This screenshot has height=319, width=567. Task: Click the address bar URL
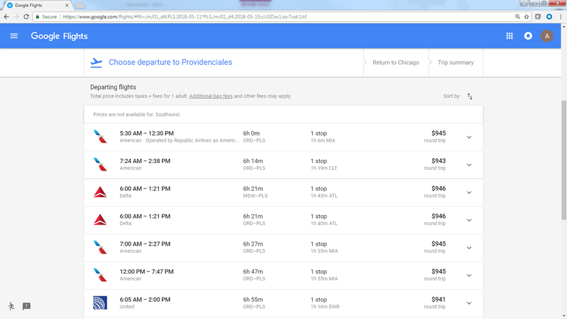click(x=184, y=17)
